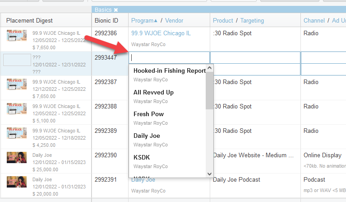Choose KSDK from program suggestions
This screenshot has height=202, width=346.
click(142, 157)
